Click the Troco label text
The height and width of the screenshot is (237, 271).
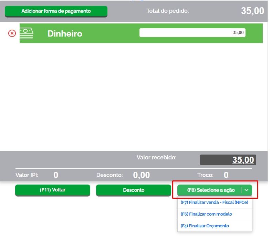click(x=205, y=175)
